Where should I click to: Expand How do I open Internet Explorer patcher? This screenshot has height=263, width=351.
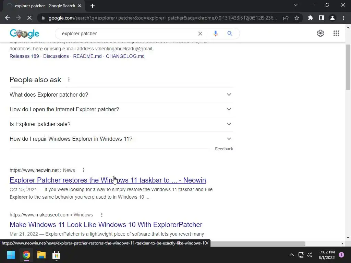tap(121, 109)
